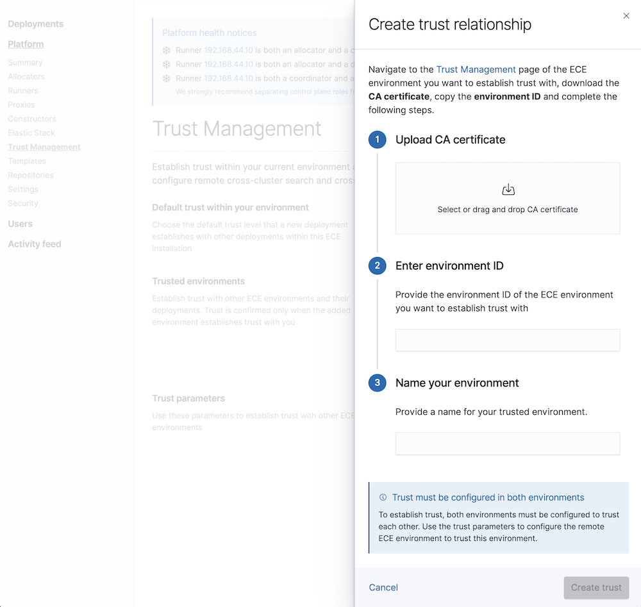641x607 pixels.
Task: Click the CA certificate upload icon
Action: click(x=508, y=190)
